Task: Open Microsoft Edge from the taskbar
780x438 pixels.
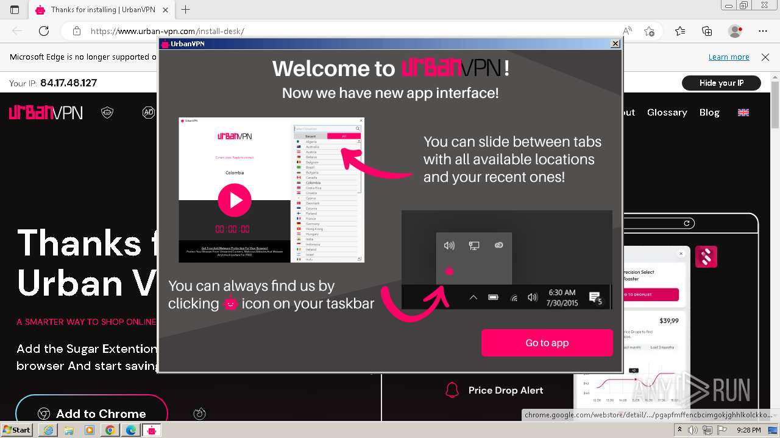Action: click(x=131, y=430)
